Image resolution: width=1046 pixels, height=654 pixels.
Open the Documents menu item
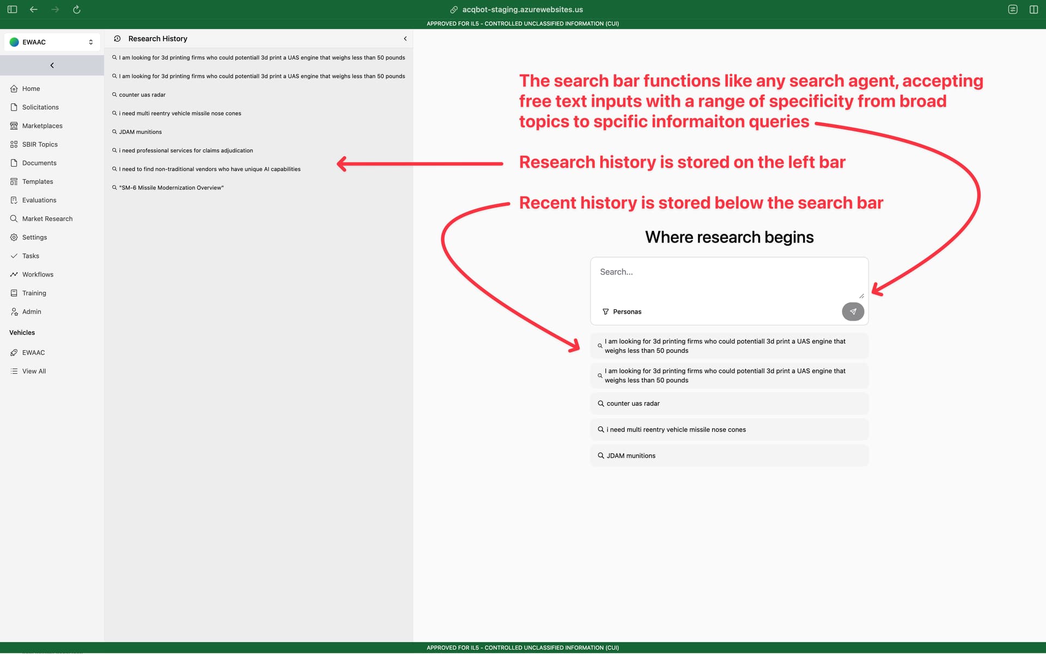click(x=52, y=163)
